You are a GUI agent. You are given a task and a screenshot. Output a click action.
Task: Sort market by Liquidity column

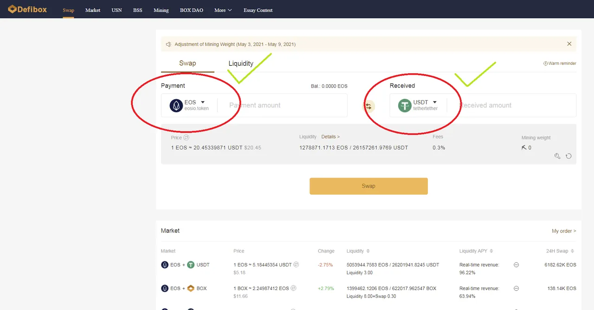coord(368,251)
